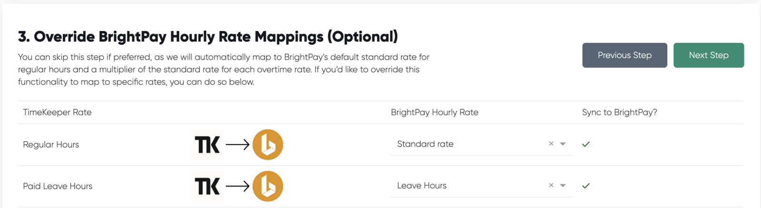Image resolution: width=761 pixels, height=208 pixels.
Task: Click the TimeKeeper Rate column header
Action: pyautogui.click(x=57, y=112)
